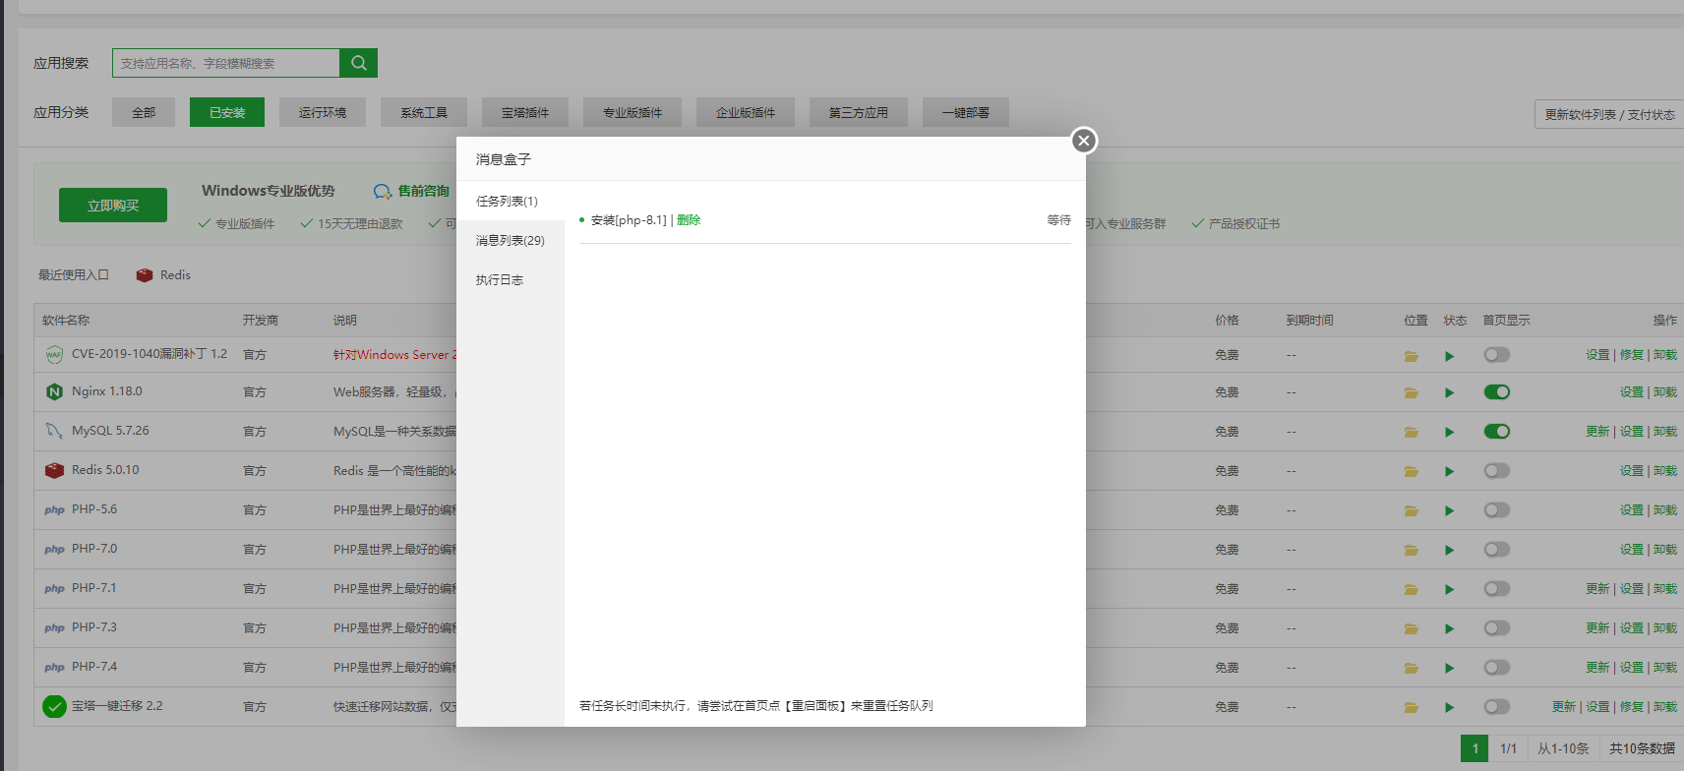Open folder location for PHP-7.0
The height and width of the screenshot is (771, 1684).
point(1412,550)
